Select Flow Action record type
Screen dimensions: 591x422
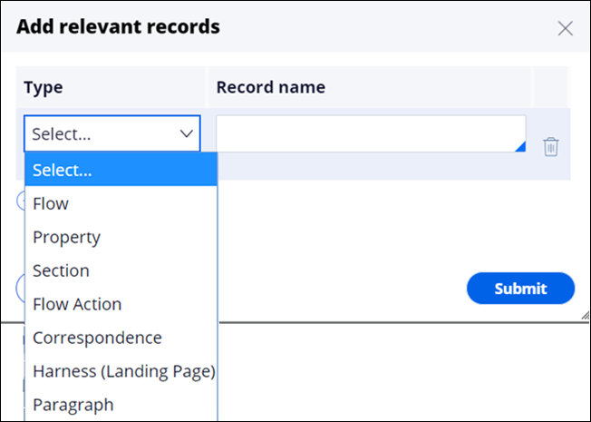77,304
